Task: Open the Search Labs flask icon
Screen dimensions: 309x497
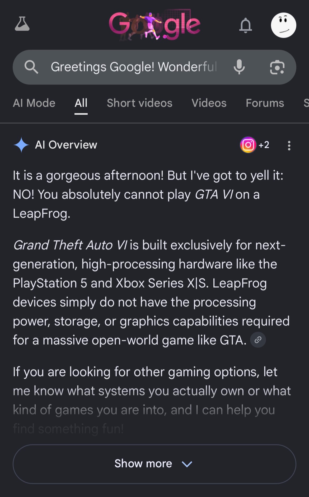Action: [22, 24]
